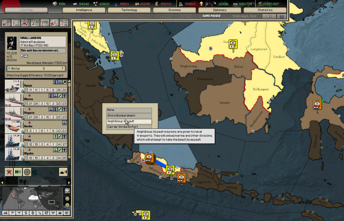Open the land units list with tank icon
The width and height of the screenshot is (344, 221).
click(x=25, y=23)
